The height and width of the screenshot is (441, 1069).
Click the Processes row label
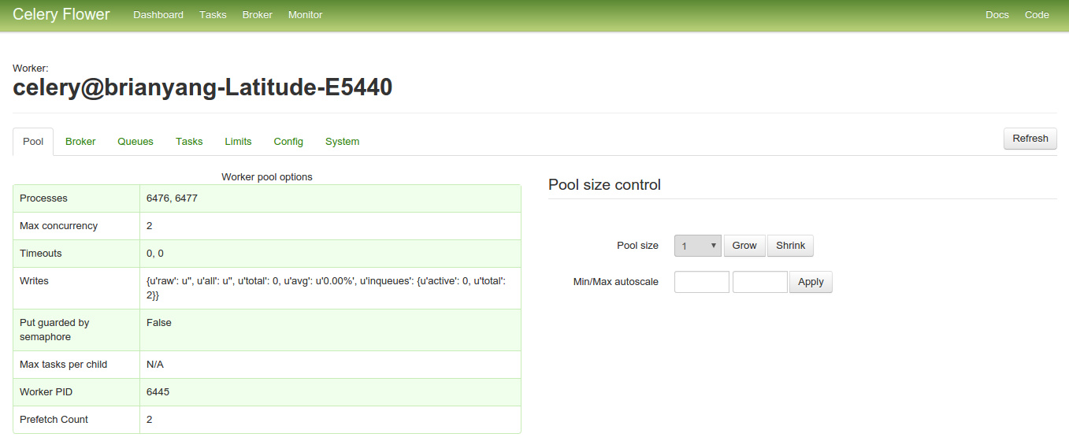pos(43,198)
